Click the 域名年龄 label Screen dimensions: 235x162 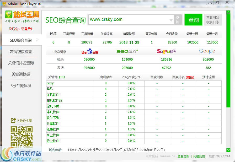[x=55, y=150]
